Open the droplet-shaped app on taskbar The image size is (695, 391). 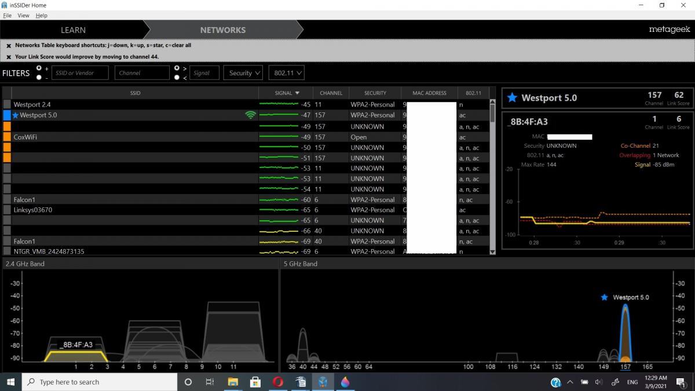pos(346,382)
